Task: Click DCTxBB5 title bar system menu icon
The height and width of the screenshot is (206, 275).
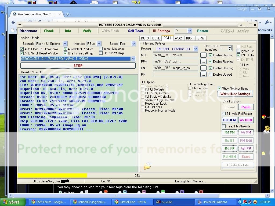Action: (x=19, y=25)
